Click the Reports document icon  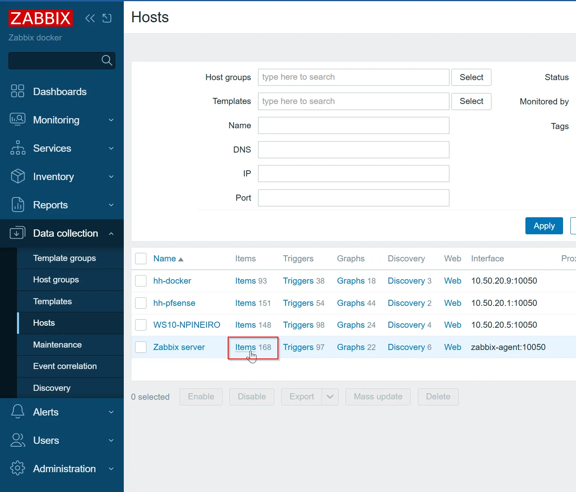18,204
